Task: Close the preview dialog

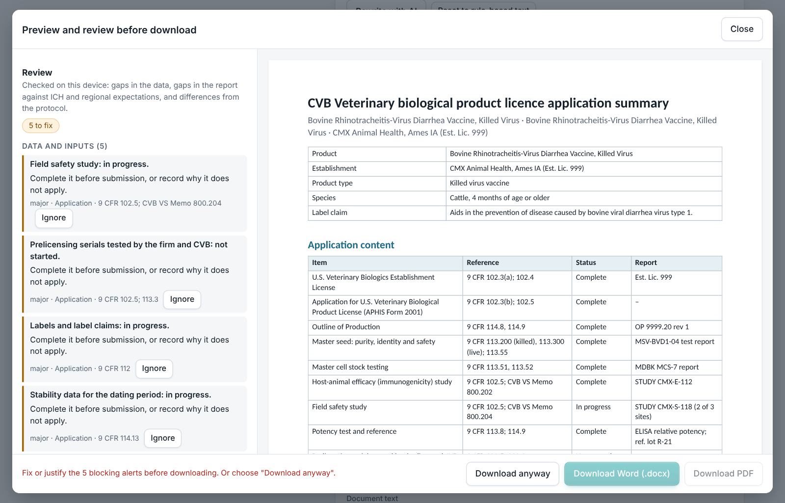Action: click(742, 29)
